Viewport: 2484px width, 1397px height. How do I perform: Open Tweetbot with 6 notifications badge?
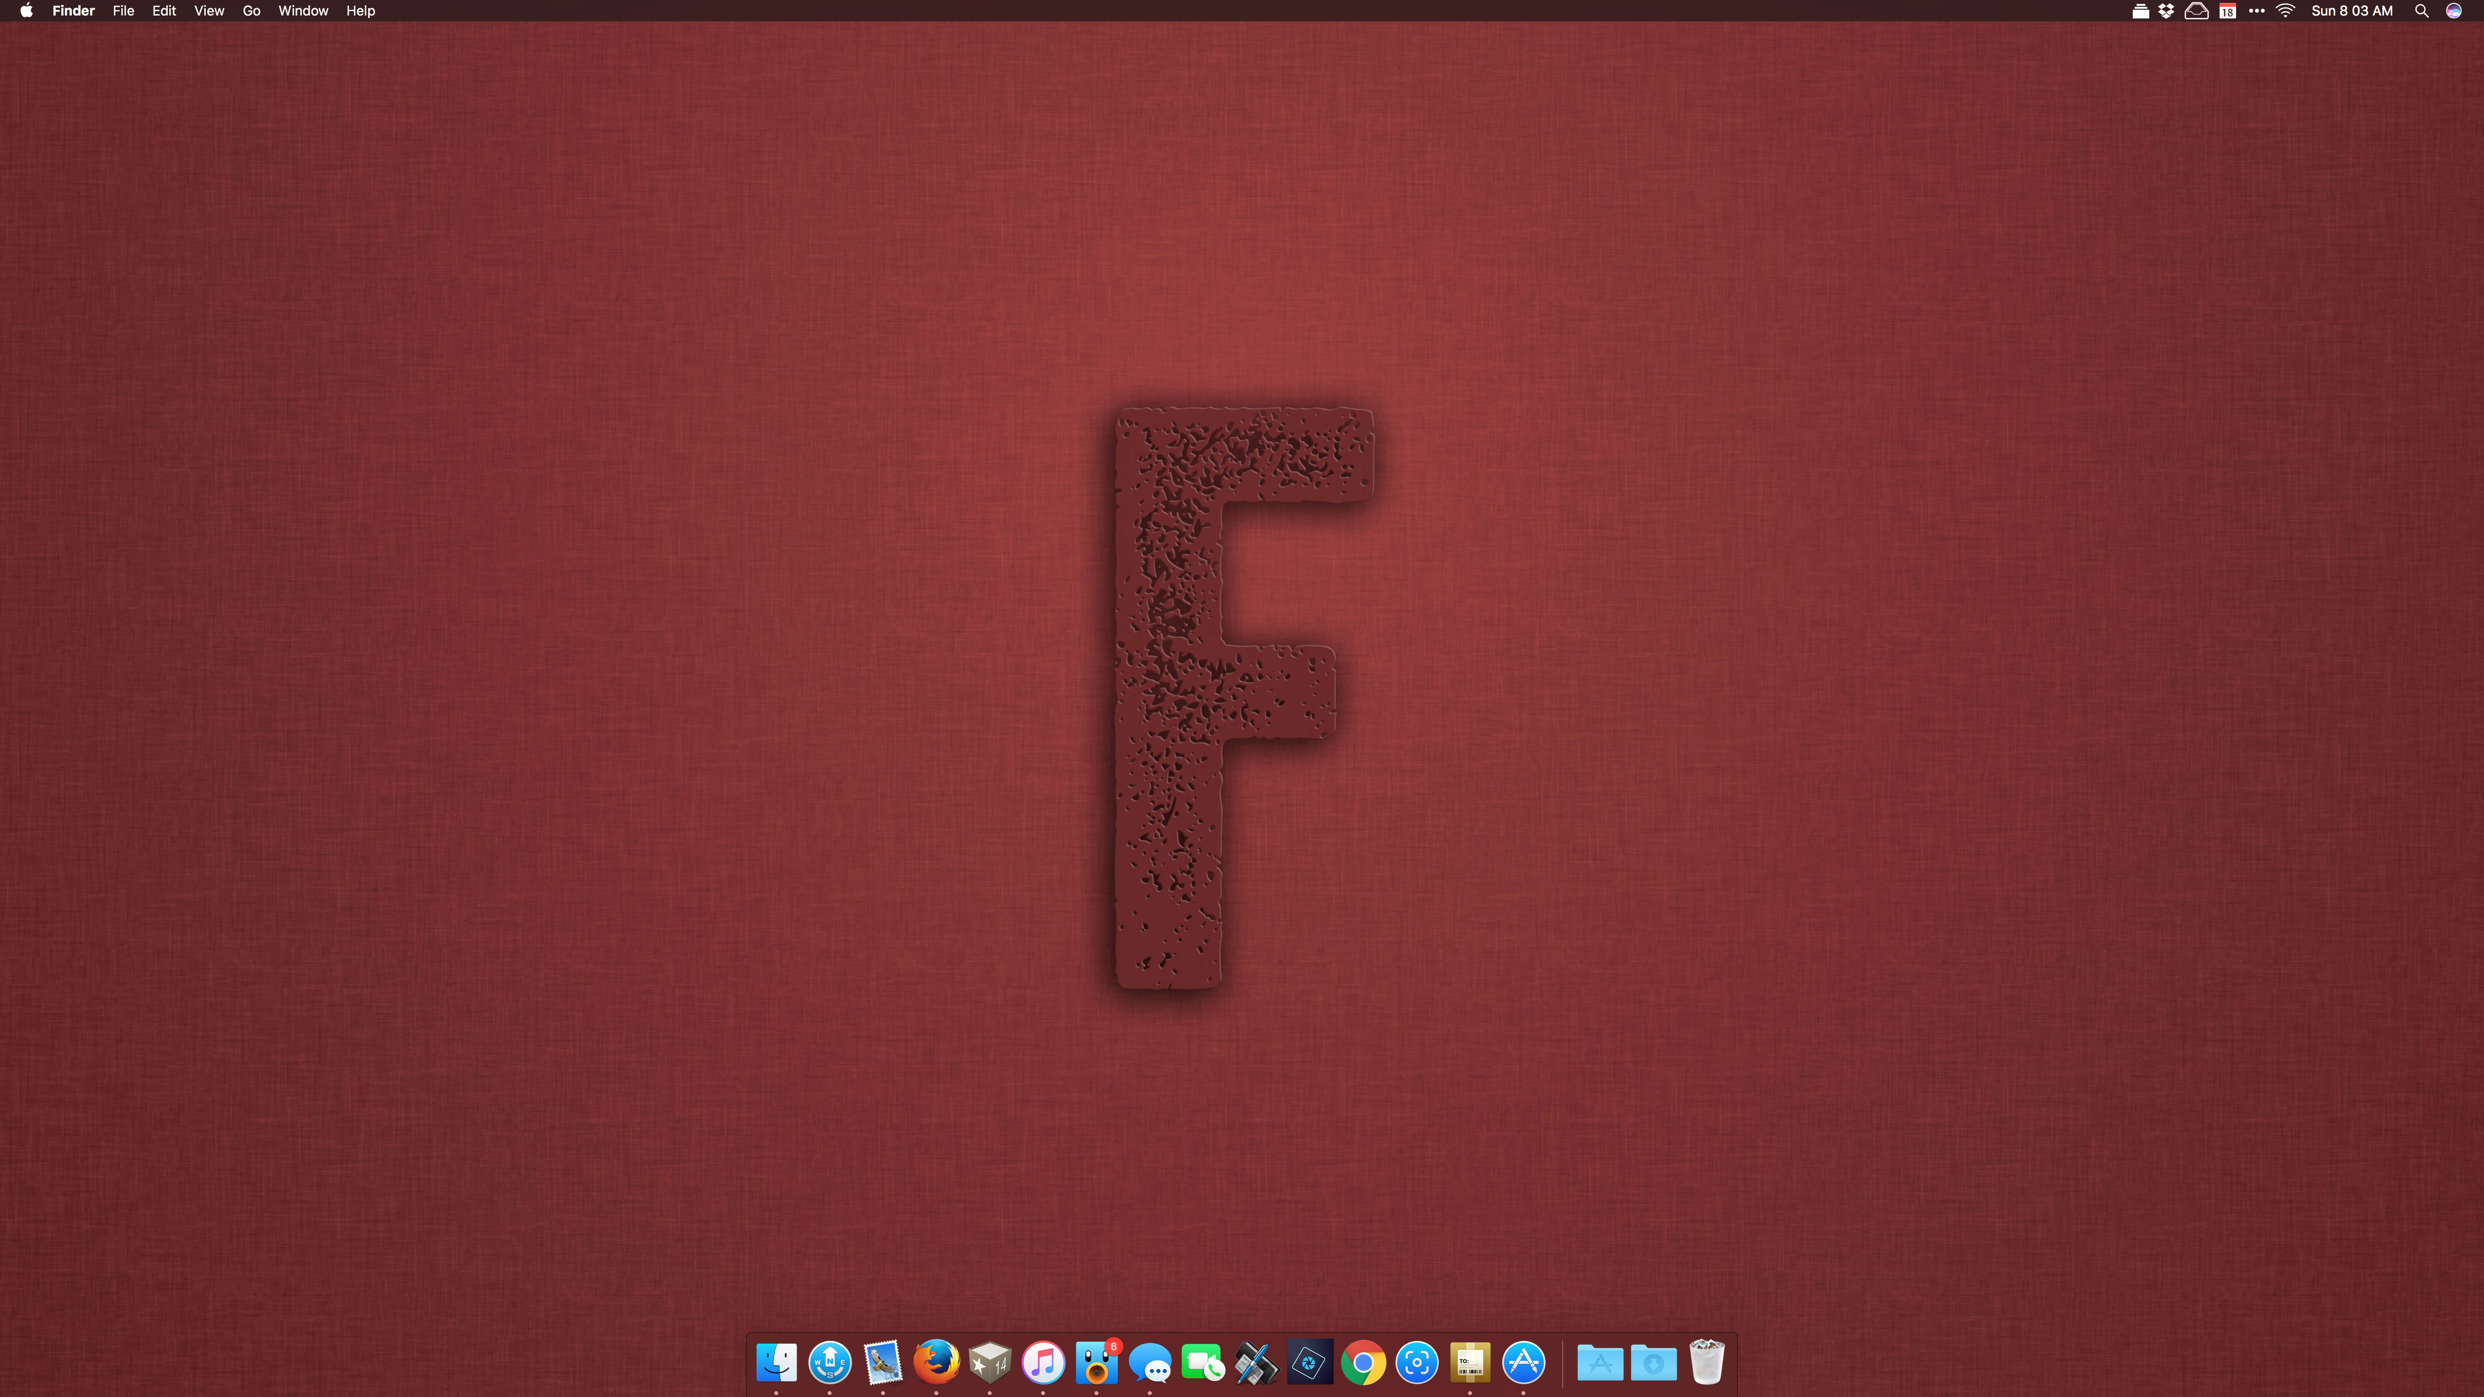pos(1096,1362)
